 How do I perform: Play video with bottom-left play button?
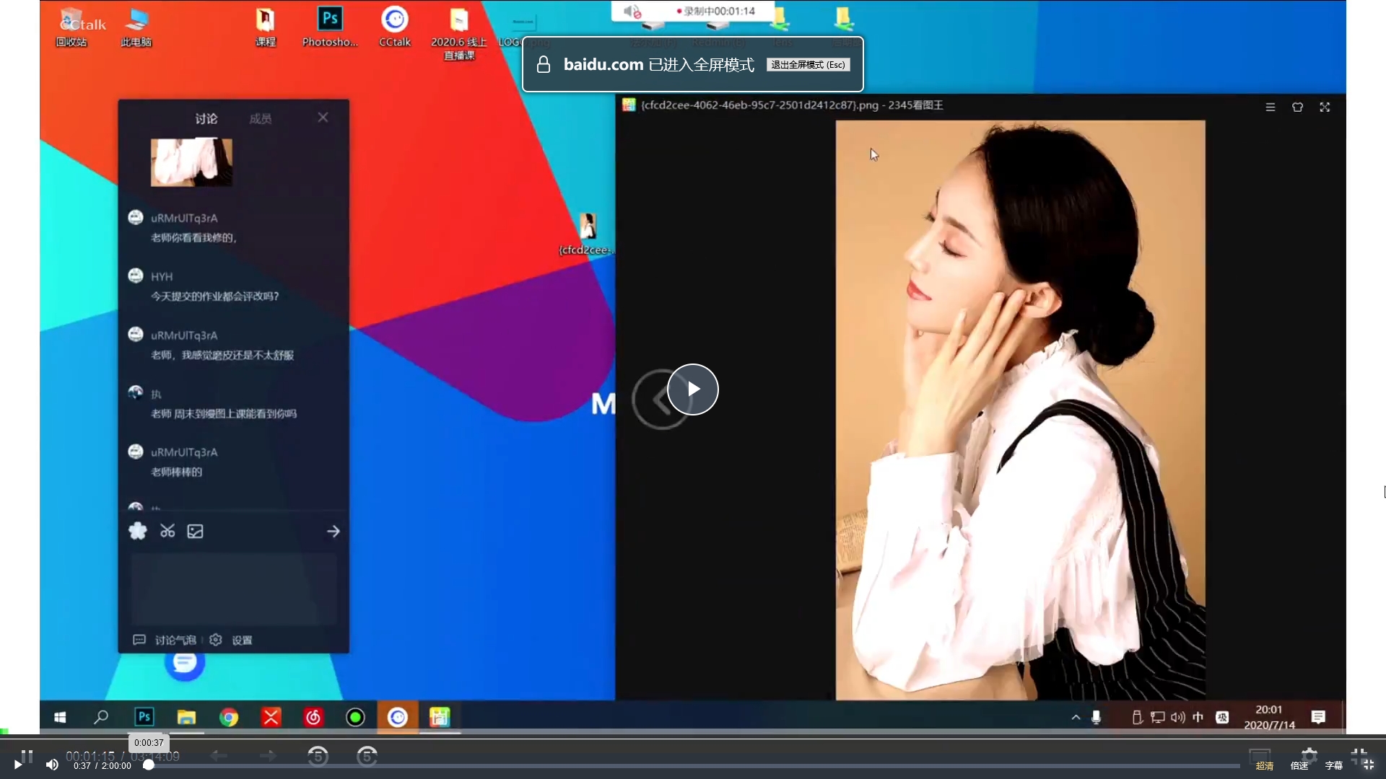click(17, 765)
